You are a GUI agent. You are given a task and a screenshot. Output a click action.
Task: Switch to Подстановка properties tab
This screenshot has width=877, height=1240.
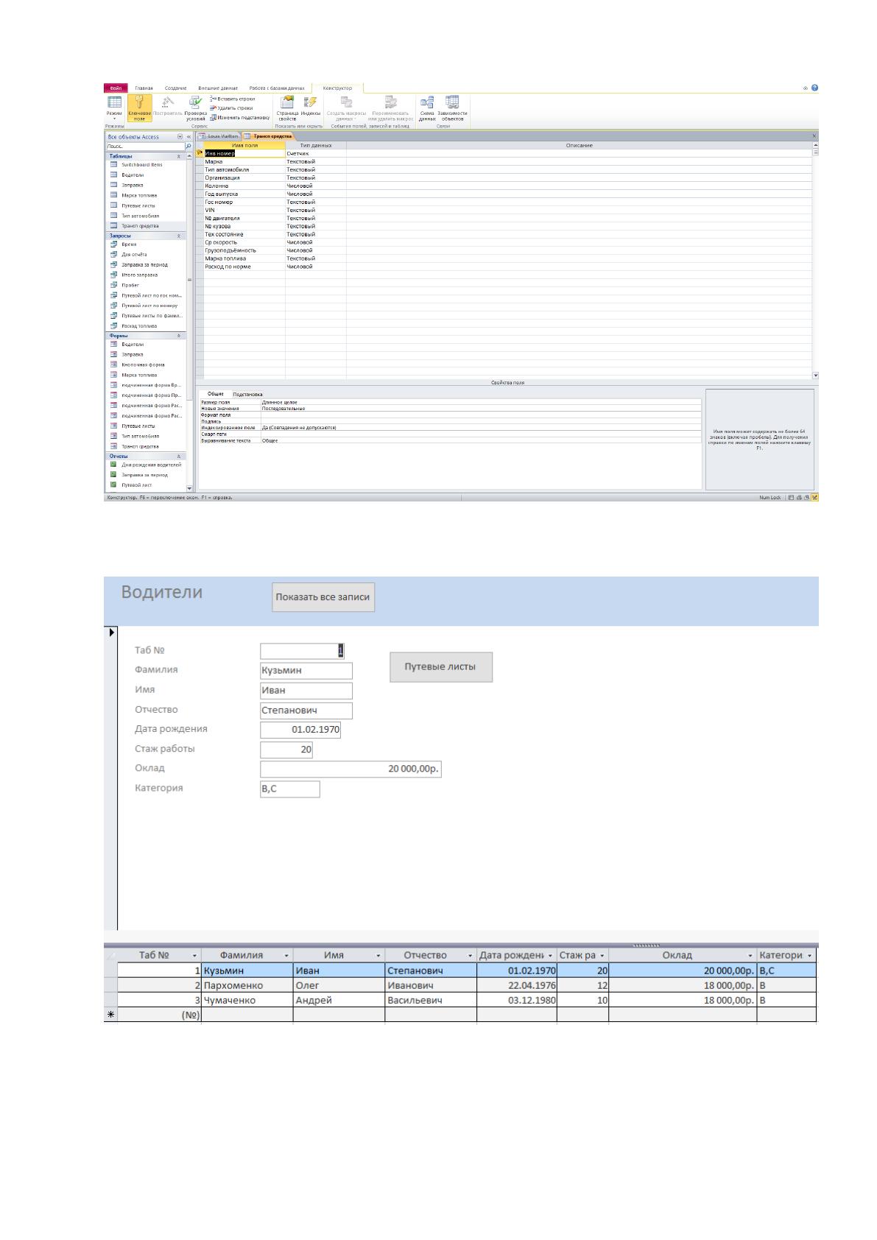pyautogui.click(x=247, y=395)
